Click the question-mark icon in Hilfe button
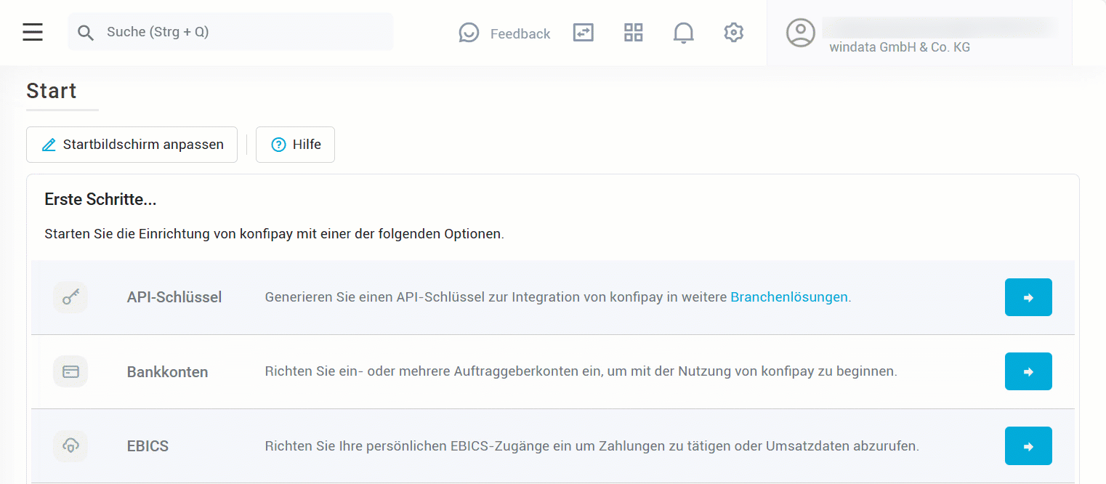The image size is (1106, 484). click(x=278, y=145)
